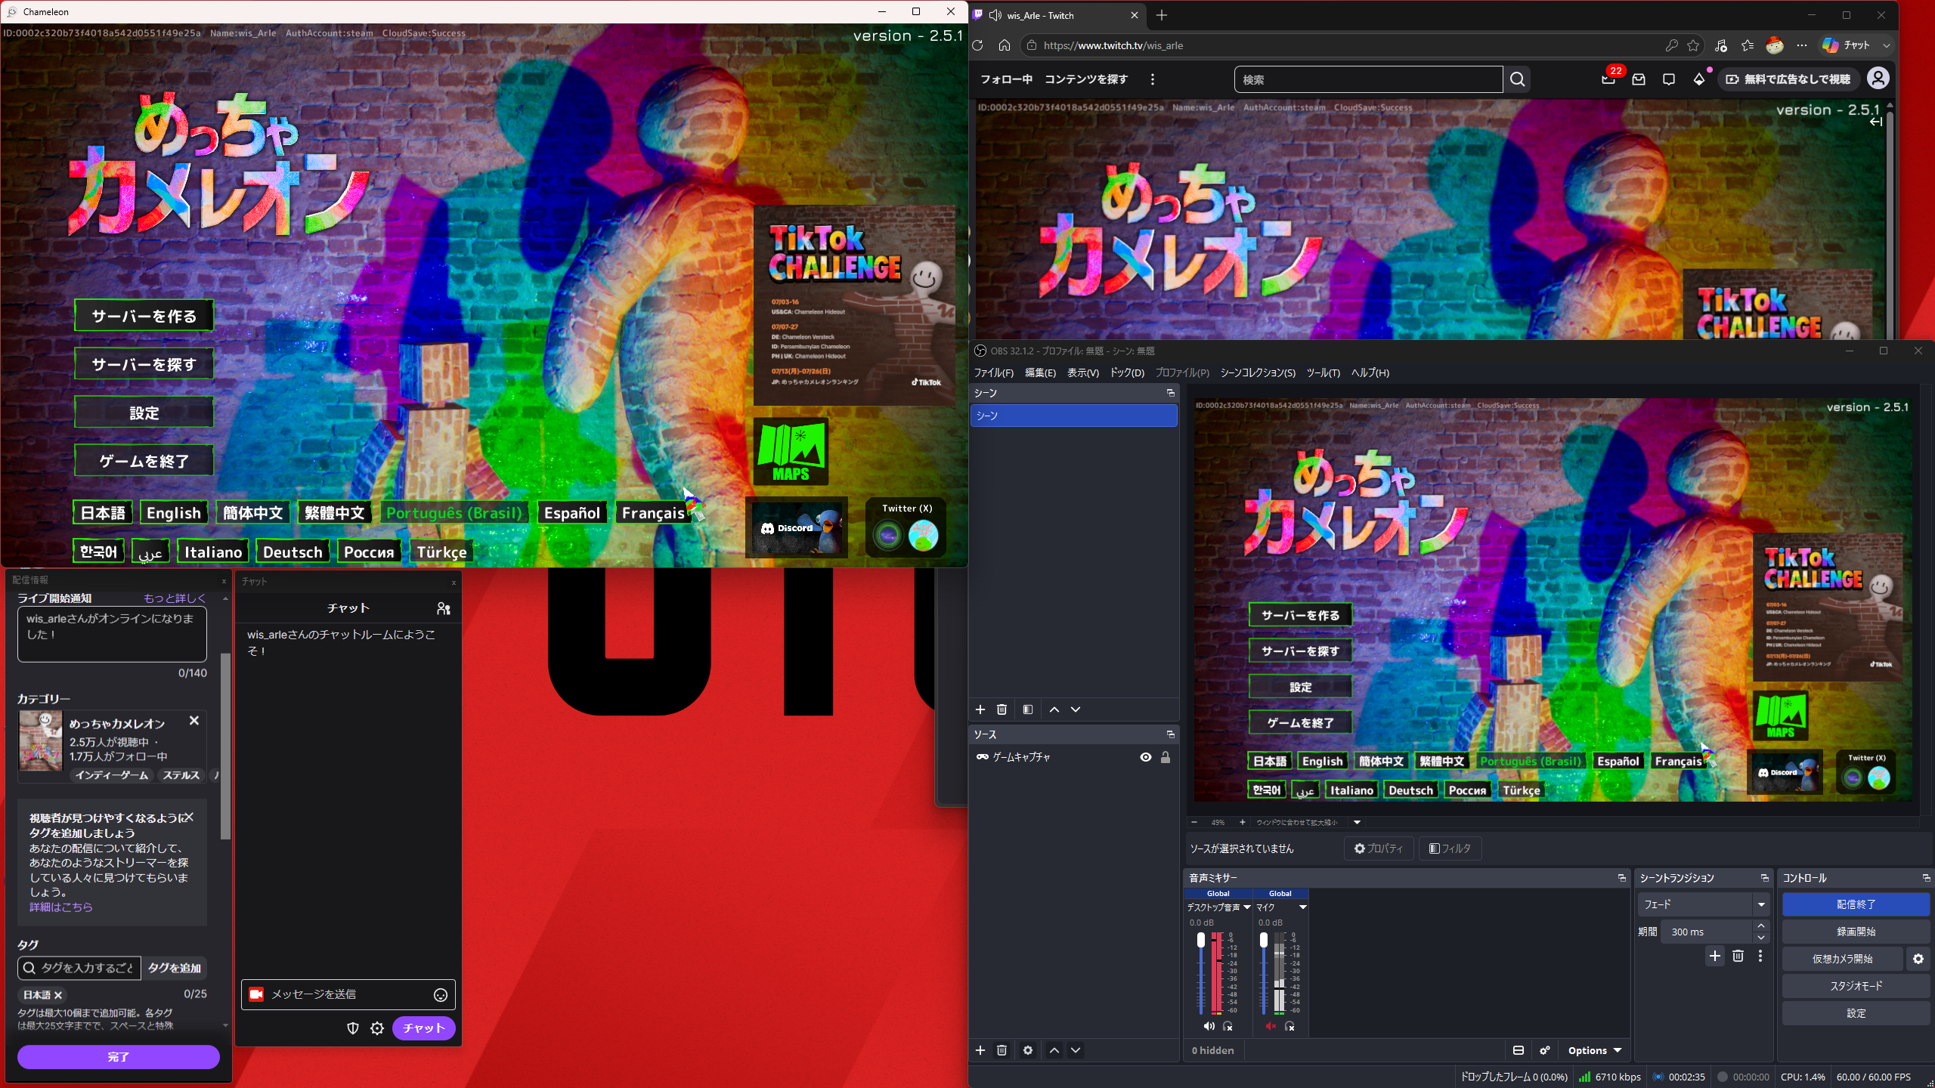1935x1088 pixels.
Task: Open advanced audio properties gears icon
Action: pos(1545,1050)
